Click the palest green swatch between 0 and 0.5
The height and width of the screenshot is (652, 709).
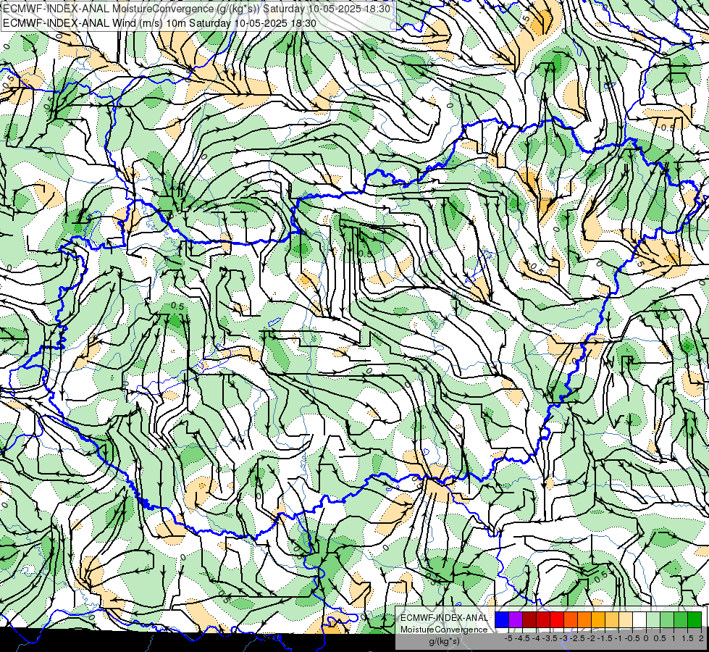click(x=653, y=619)
